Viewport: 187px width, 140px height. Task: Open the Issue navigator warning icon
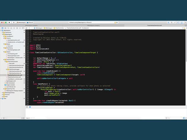point(11,28)
